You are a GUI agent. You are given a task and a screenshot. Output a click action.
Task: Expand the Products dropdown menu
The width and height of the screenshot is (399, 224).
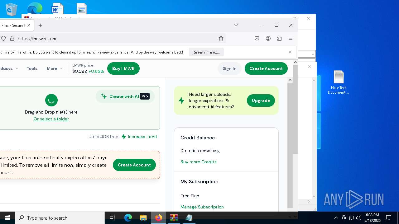coord(9,68)
